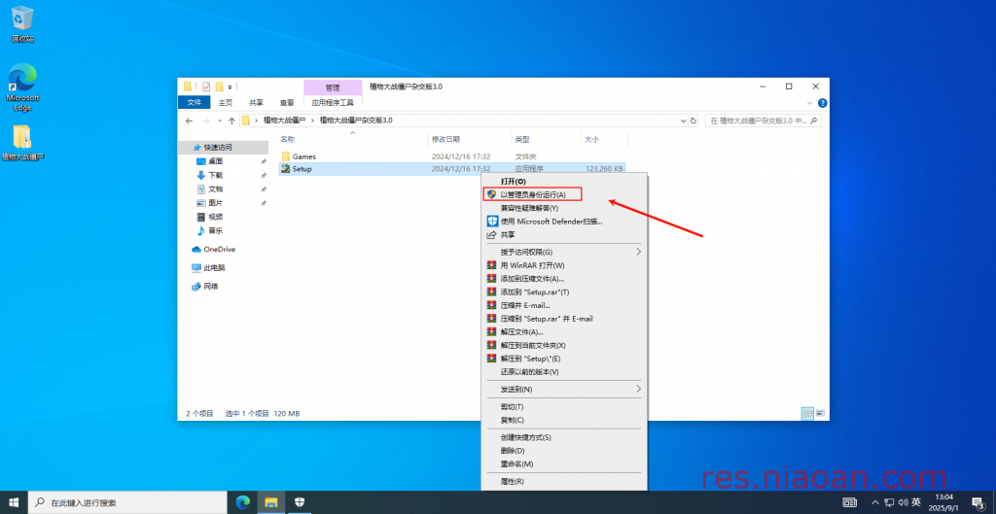The image size is (996, 514).
Task: Switch to 查看 ribbon tab
Action: click(x=287, y=102)
